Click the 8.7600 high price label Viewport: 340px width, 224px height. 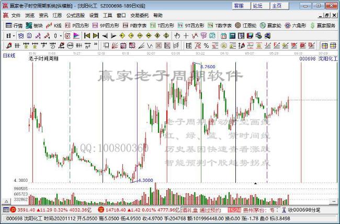(x=208, y=67)
